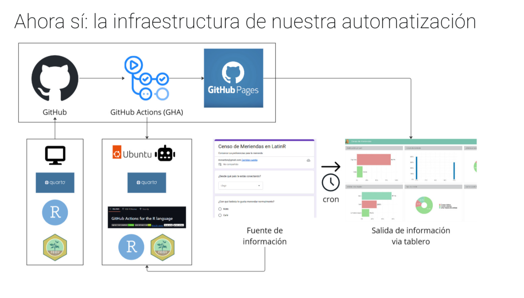Click the black robot head icon
Image resolution: width=524 pixels, height=298 pixels.
tap(165, 155)
